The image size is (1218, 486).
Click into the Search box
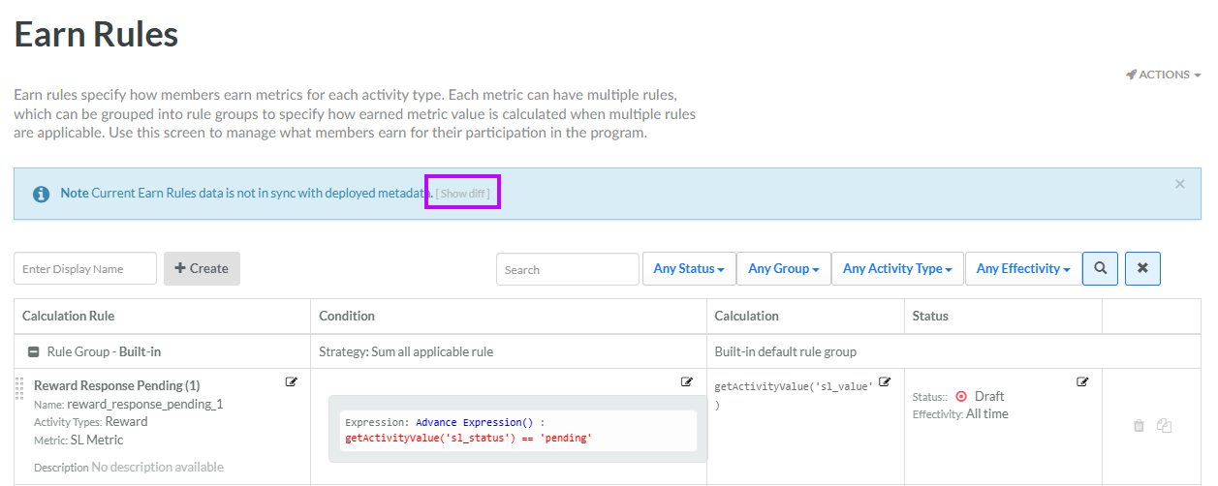coord(567,270)
